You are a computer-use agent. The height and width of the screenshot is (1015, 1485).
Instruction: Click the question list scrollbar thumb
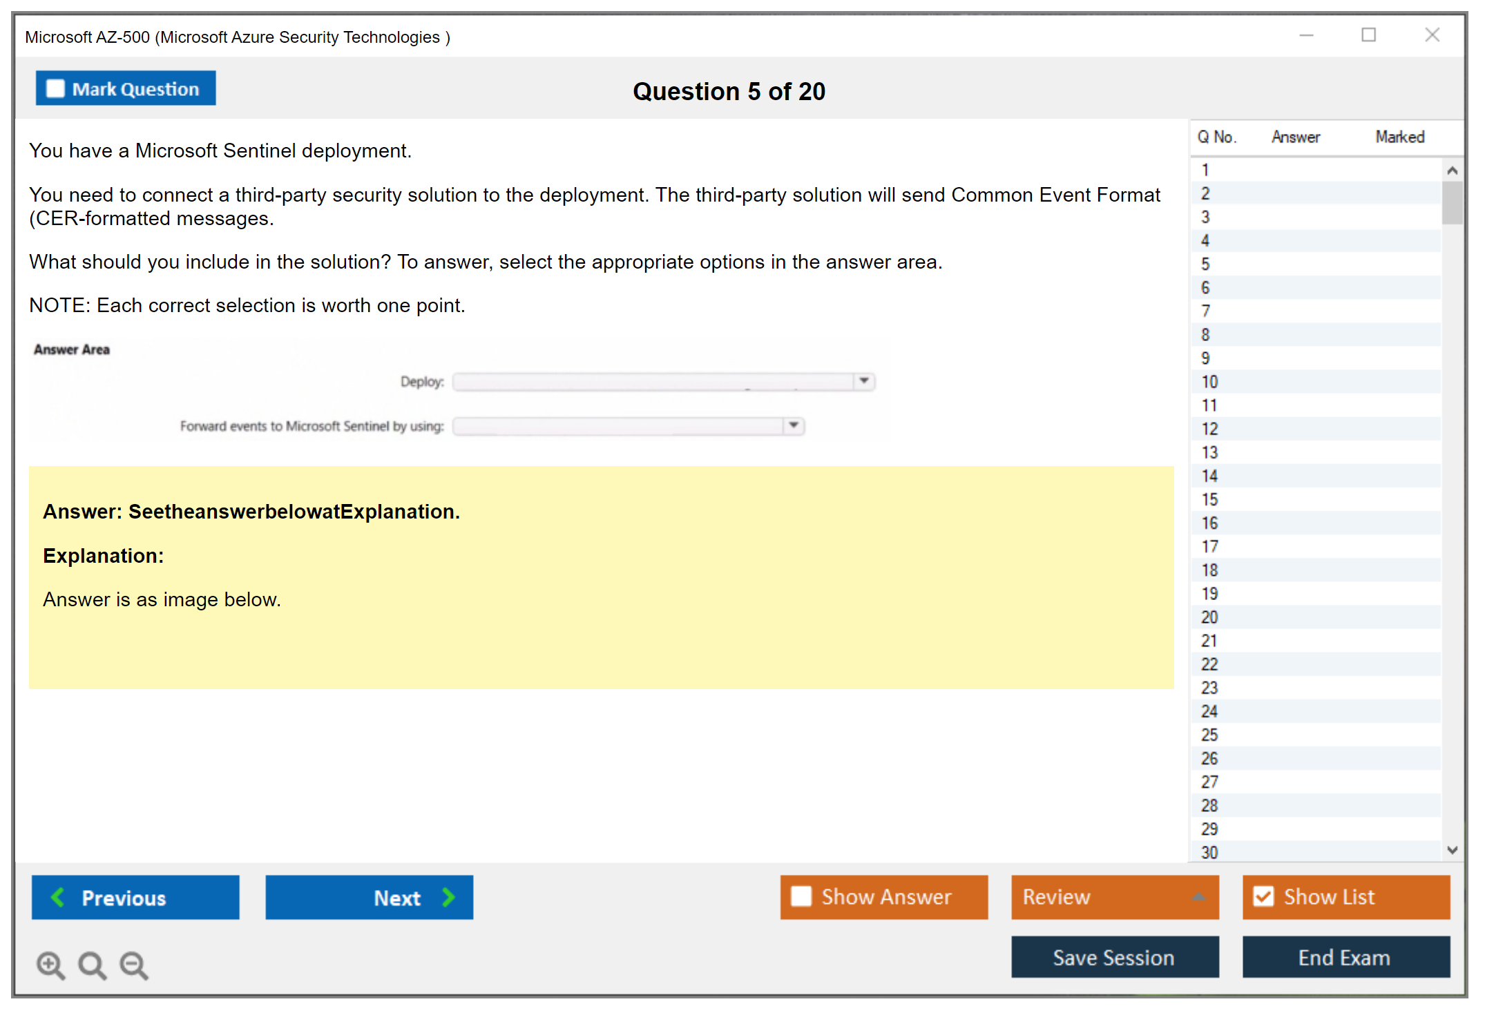(1452, 202)
